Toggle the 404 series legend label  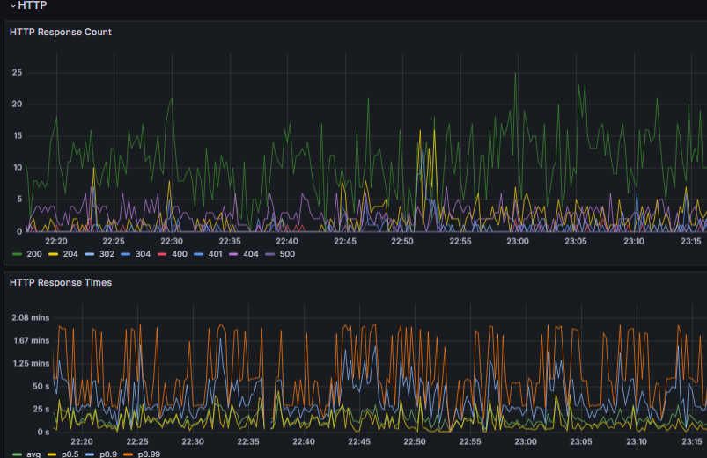click(251, 254)
